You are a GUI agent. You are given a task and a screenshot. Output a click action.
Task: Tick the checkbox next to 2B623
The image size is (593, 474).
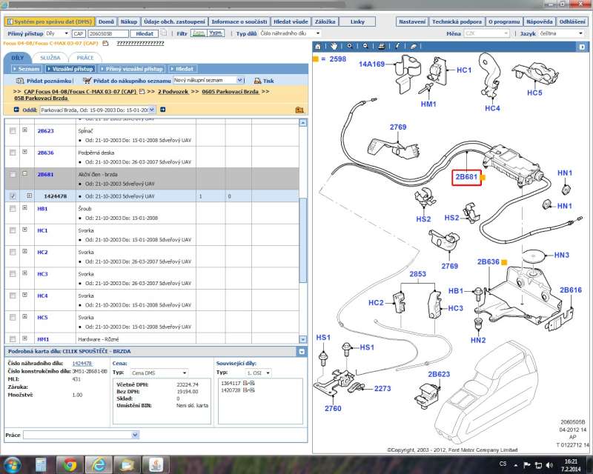coord(13,130)
